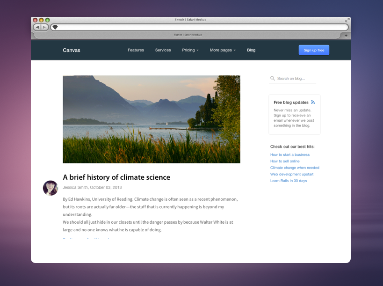Open 'Learn Rails in 30 days' link

(x=289, y=181)
